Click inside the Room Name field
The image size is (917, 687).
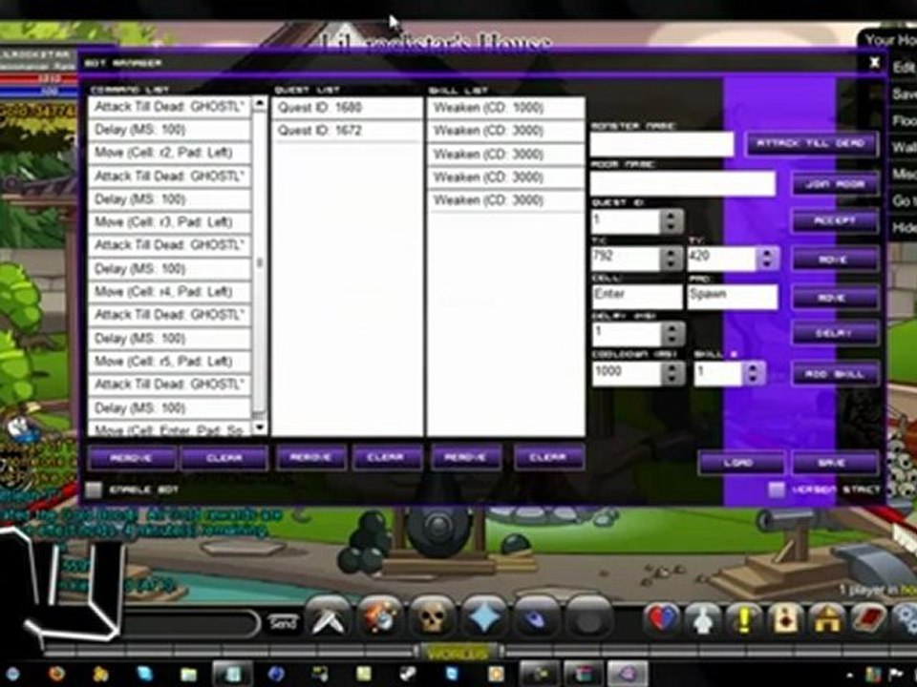[x=683, y=183]
